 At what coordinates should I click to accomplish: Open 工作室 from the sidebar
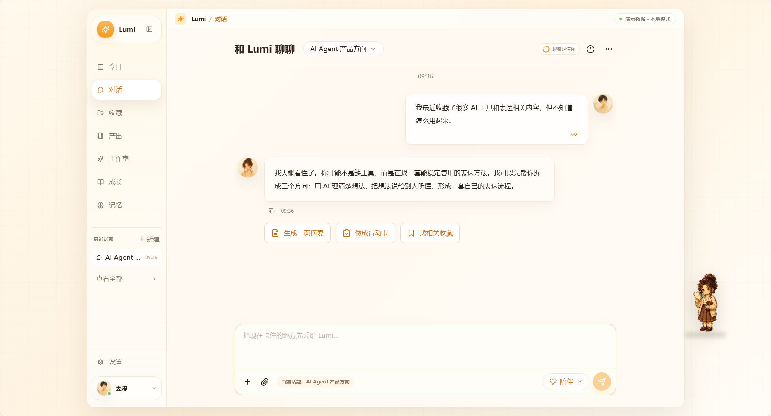pyautogui.click(x=127, y=159)
